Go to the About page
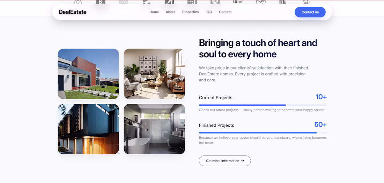 pyautogui.click(x=170, y=12)
